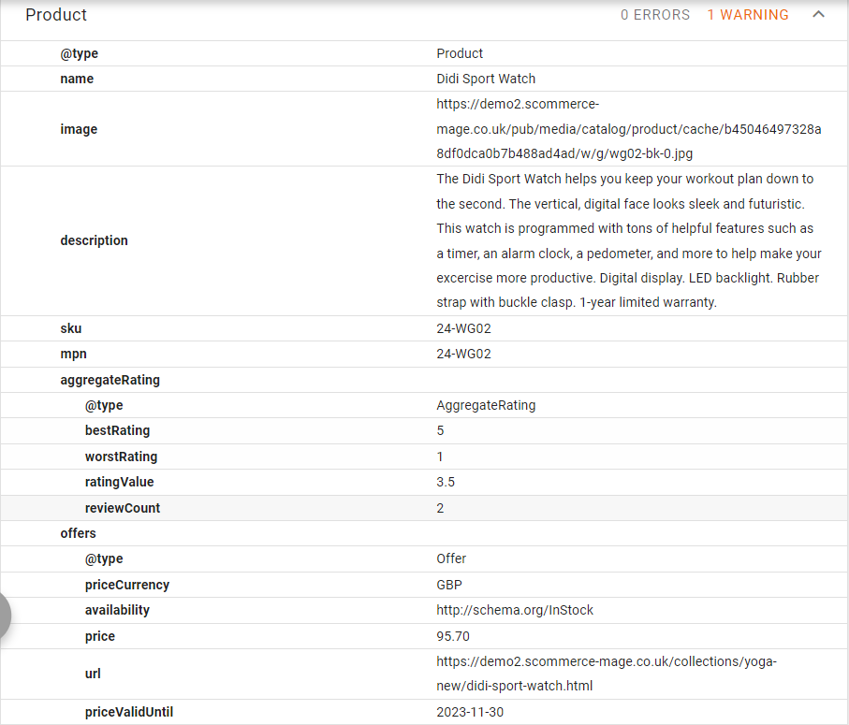
Task: Collapse the Product section chevron
Action: [818, 15]
